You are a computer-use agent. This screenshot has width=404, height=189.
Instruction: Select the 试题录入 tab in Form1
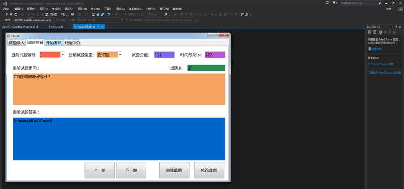(x=17, y=43)
